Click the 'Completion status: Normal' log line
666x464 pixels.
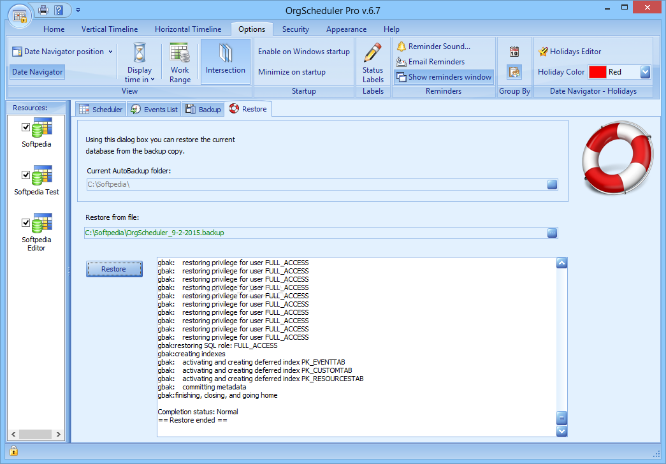pyautogui.click(x=198, y=412)
